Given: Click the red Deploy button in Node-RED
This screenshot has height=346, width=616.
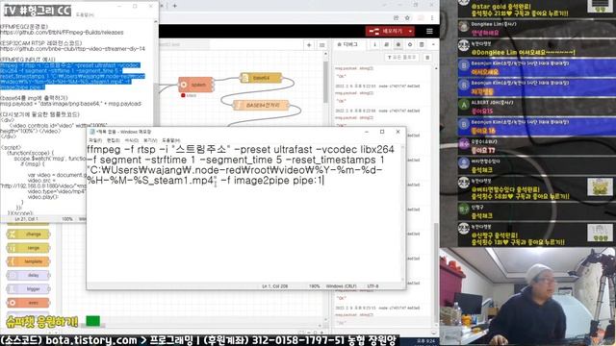Looking at the screenshot, I should pyautogui.click(x=386, y=31).
